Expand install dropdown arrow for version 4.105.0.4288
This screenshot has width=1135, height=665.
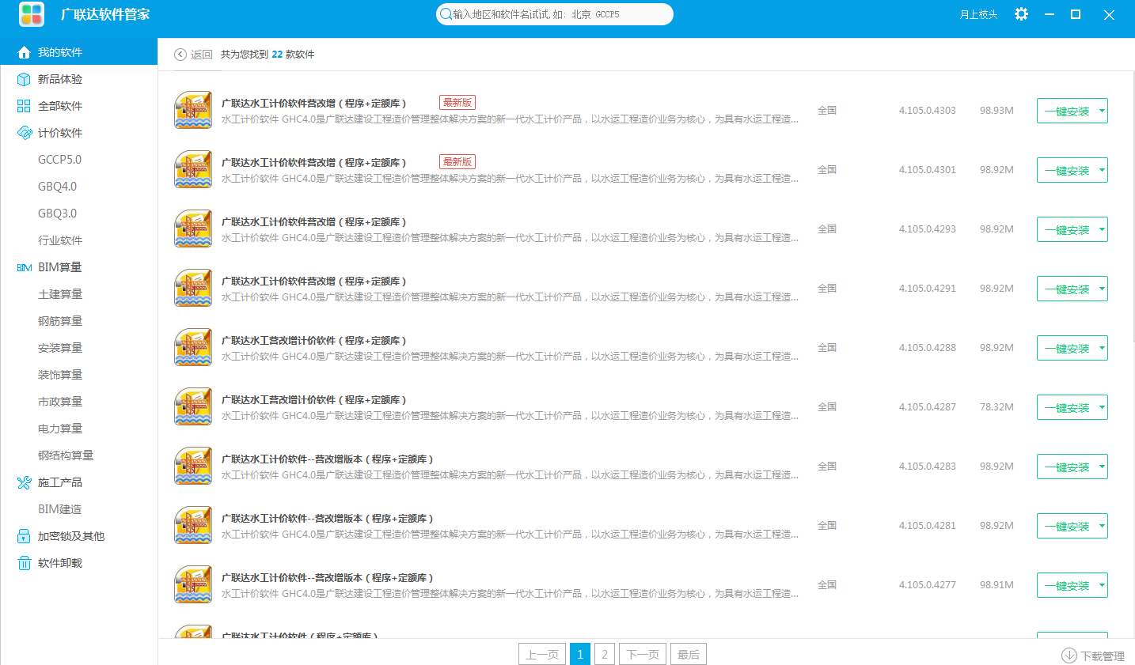(1102, 348)
